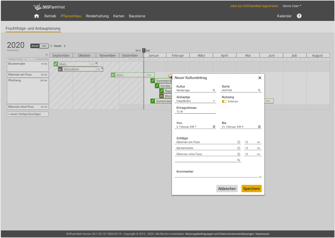Image resolution: width=335 pixels, height=238 pixels.
Task: Open the Rinderhaltung menu
Action: pos(97,16)
